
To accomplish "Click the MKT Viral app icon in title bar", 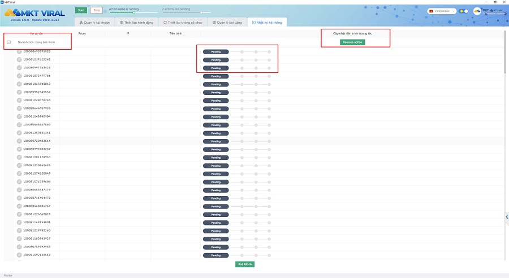I will pyautogui.click(x=2, y=2).
